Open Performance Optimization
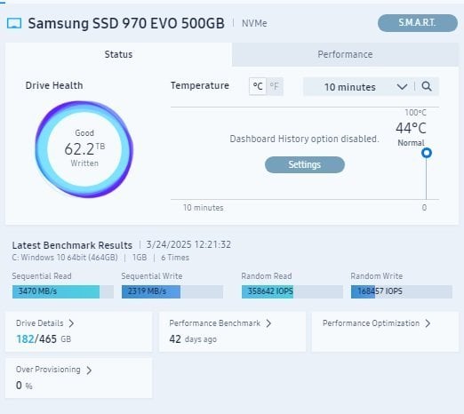Image resolution: width=464 pixels, height=414 pixels. click(x=385, y=331)
